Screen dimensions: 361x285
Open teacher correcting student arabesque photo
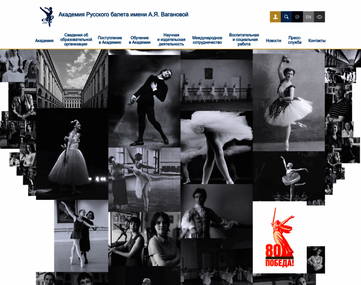(x=144, y=180)
